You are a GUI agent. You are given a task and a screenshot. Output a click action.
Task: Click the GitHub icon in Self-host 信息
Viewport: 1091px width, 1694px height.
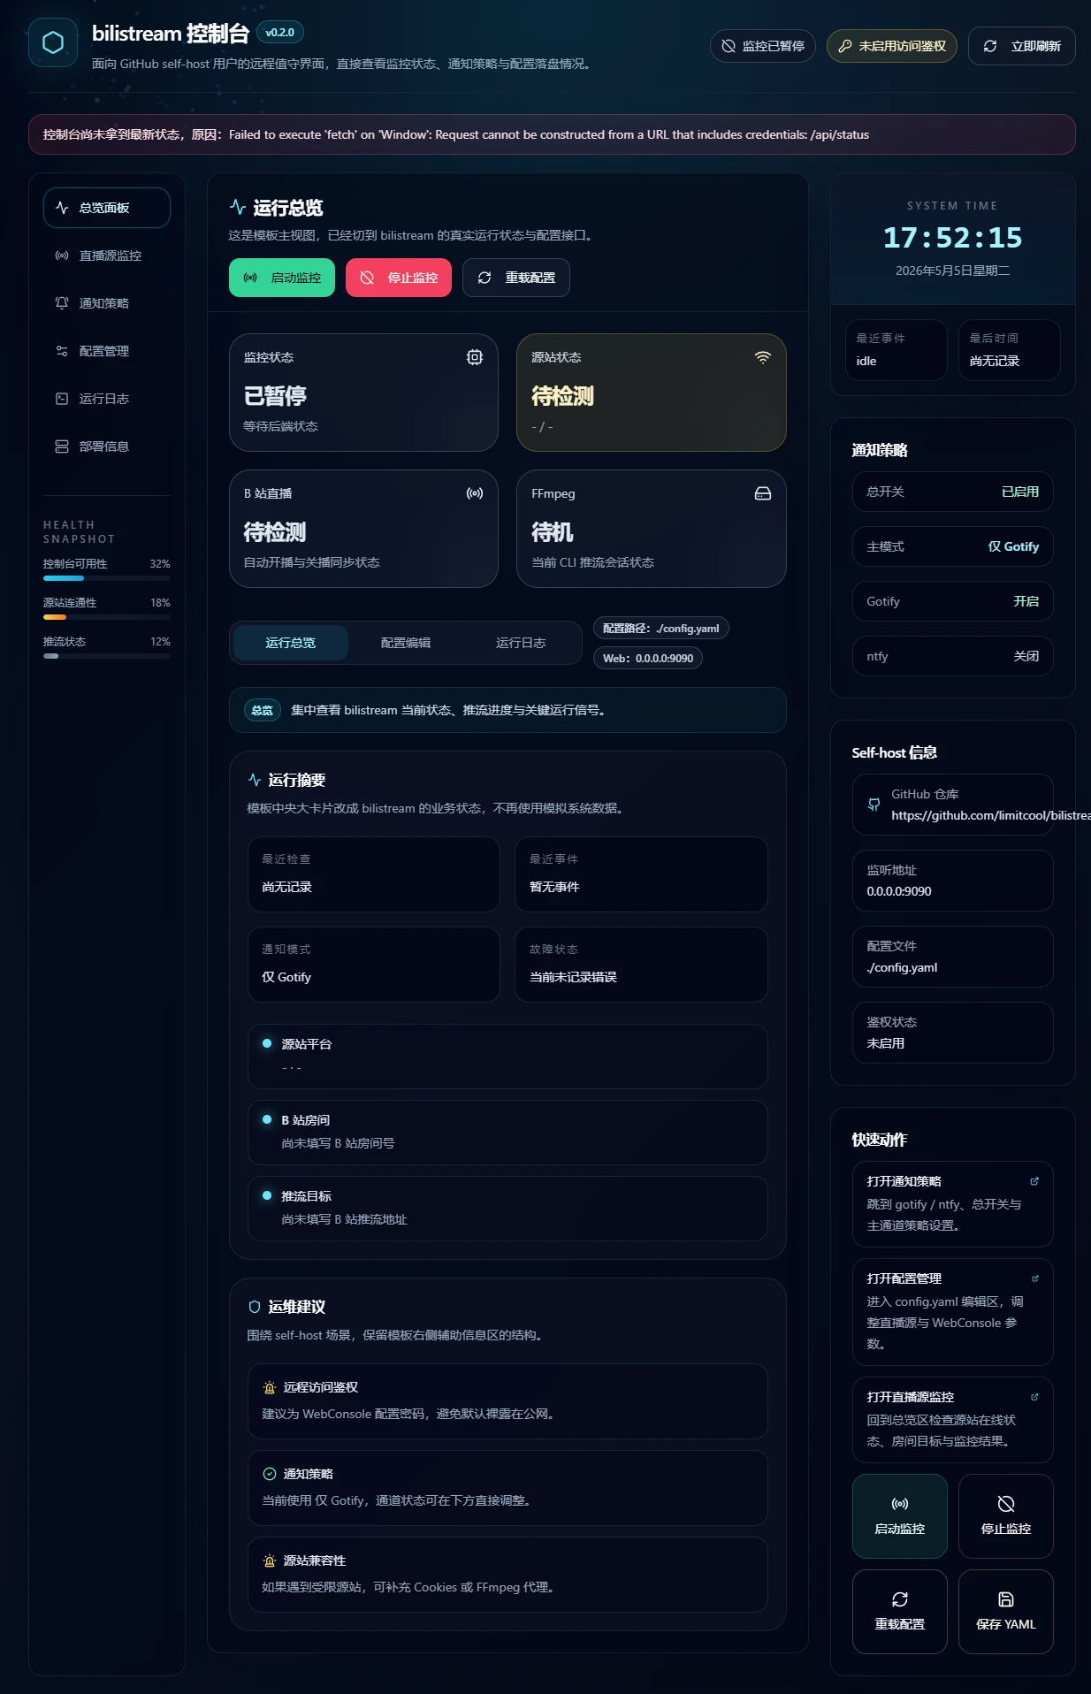[x=874, y=805]
